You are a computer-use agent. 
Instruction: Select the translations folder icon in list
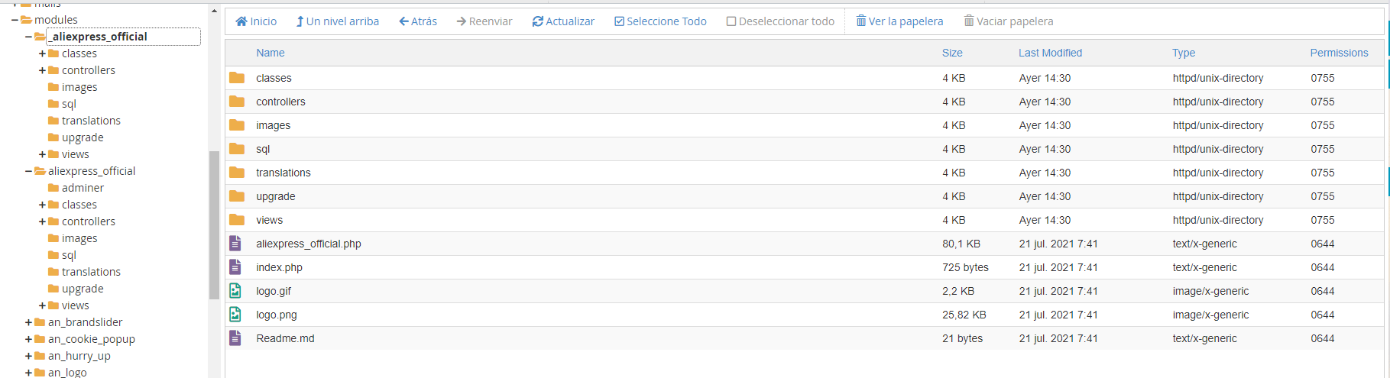click(237, 173)
